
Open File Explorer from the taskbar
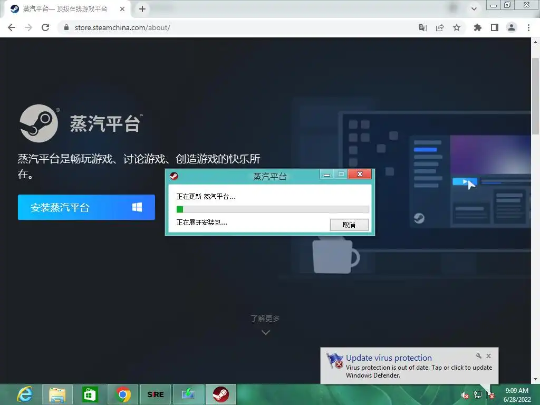coord(57,394)
